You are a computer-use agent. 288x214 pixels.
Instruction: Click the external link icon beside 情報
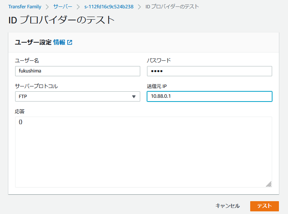70,42
